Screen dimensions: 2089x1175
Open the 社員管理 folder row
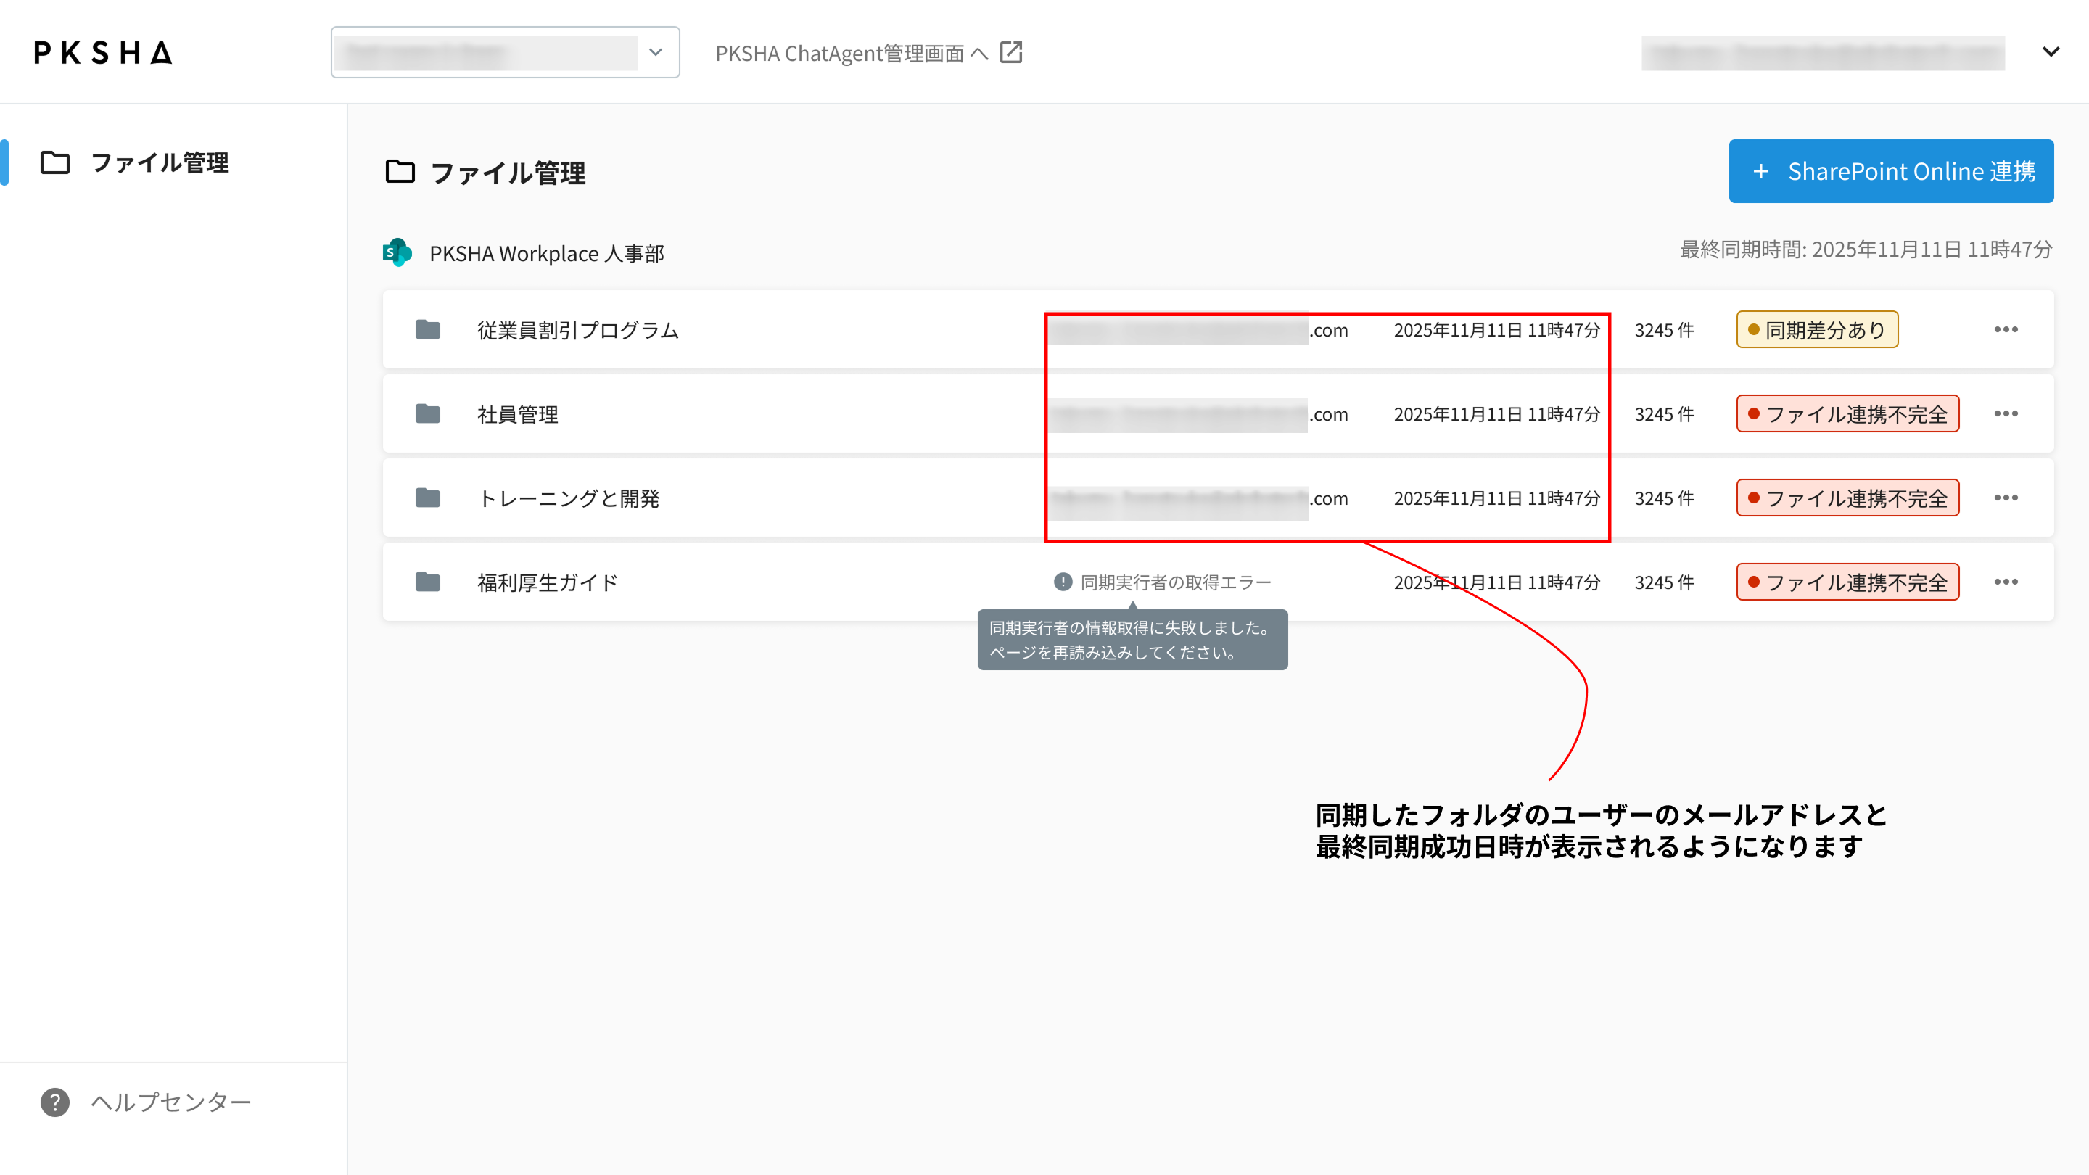click(1217, 413)
